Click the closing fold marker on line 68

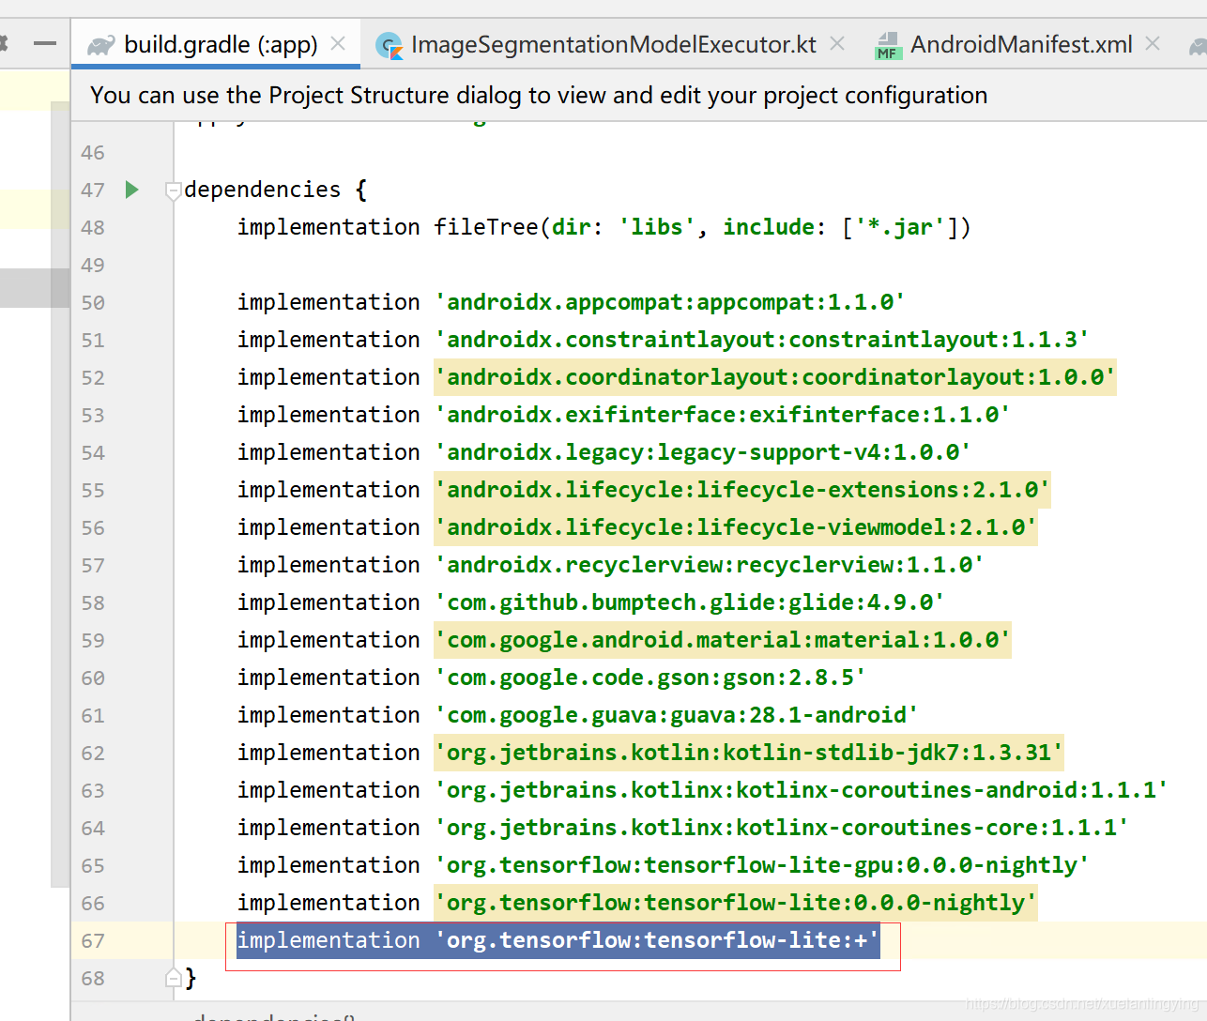[x=173, y=978]
